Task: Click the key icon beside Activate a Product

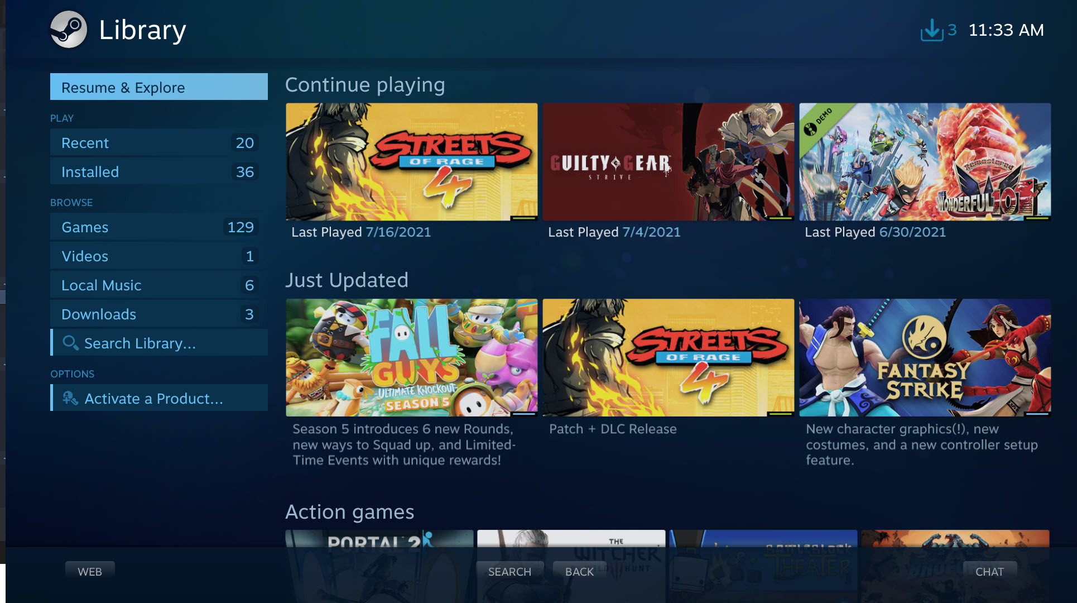Action: (x=70, y=398)
